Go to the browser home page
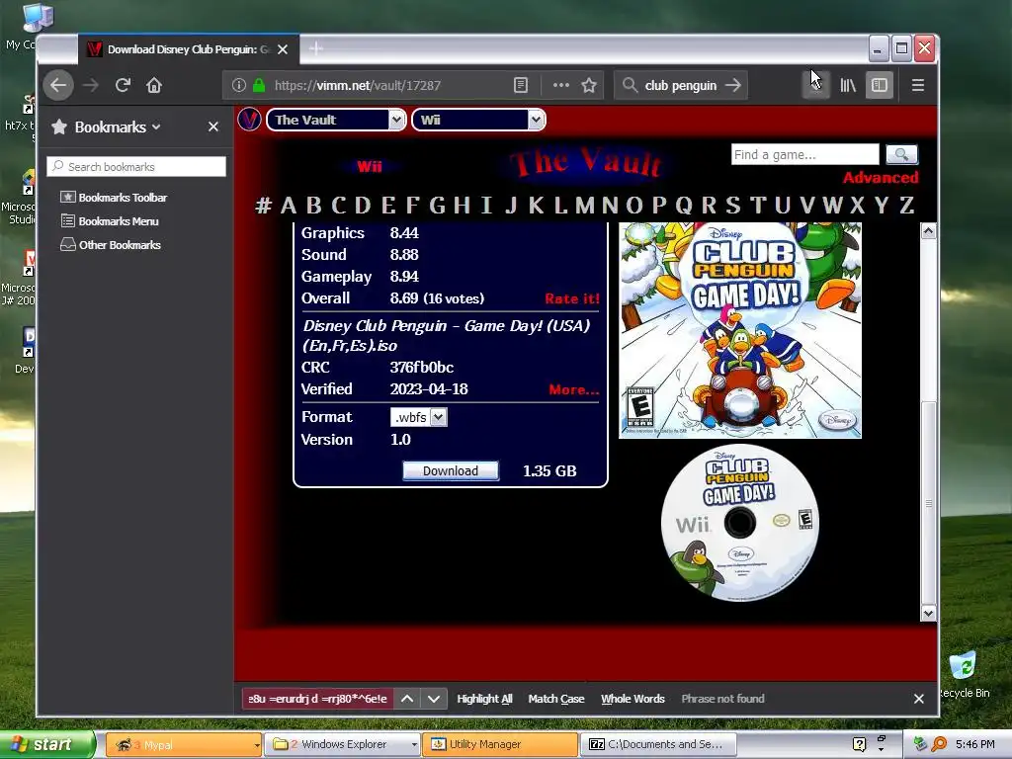Image resolution: width=1012 pixels, height=759 pixels. 153,85
